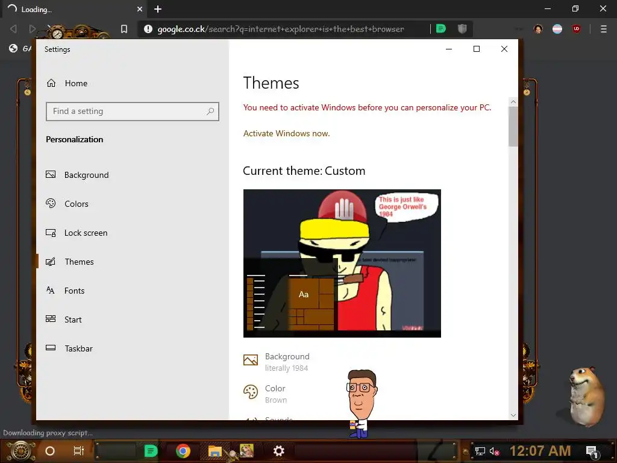Open the avatar extension icon in browser toolbar
The height and width of the screenshot is (463, 617).
538,29
